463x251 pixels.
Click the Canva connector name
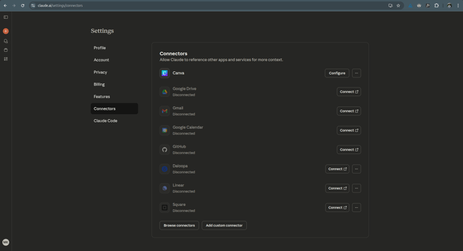pyautogui.click(x=178, y=73)
